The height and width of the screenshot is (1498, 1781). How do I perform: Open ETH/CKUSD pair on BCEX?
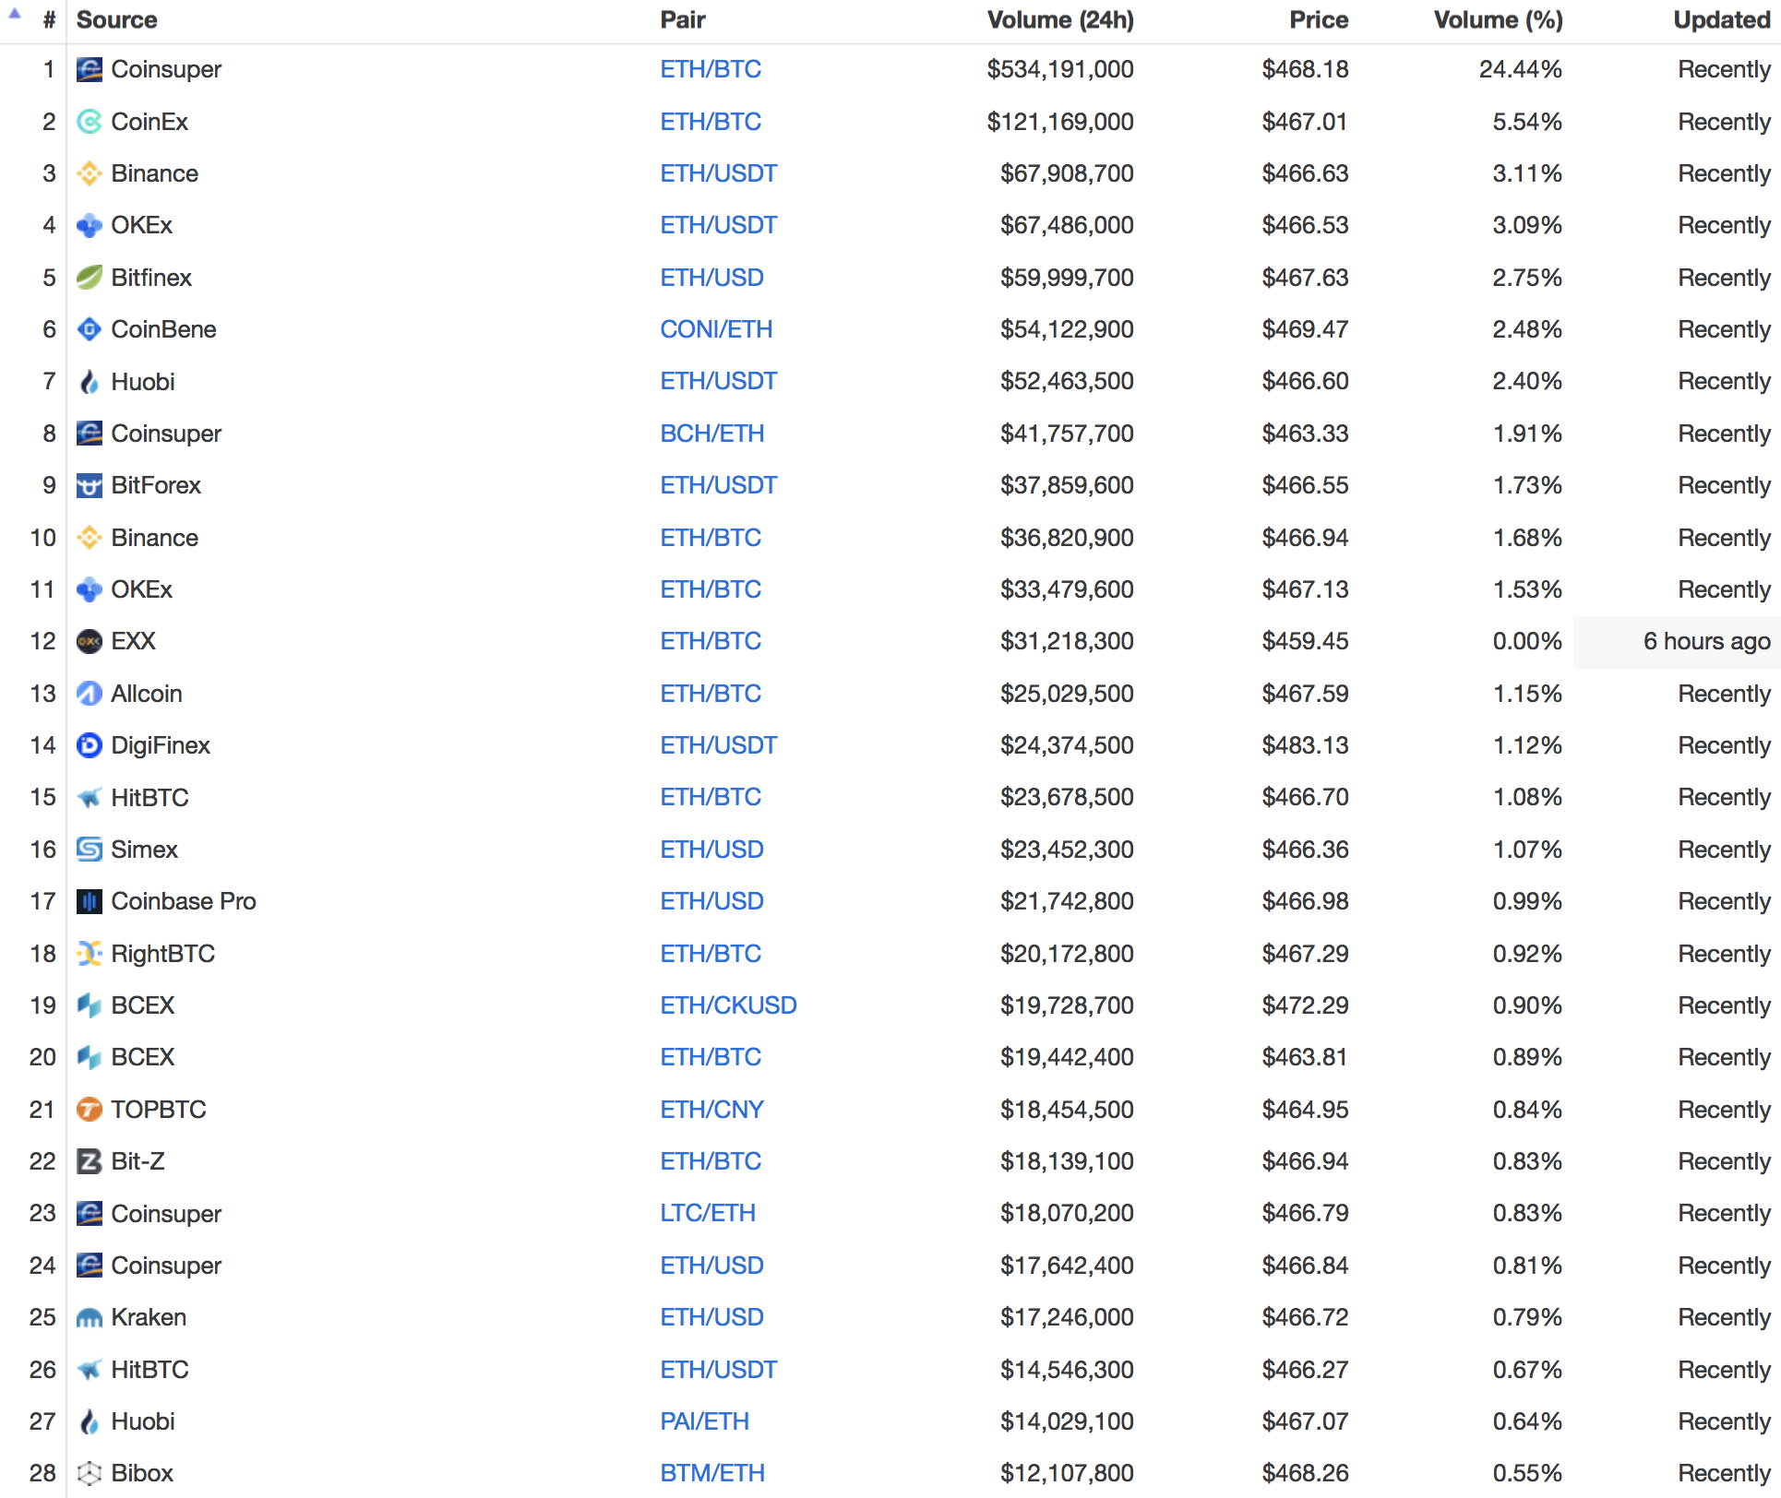pyautogui.click(x=727, y=1005)
